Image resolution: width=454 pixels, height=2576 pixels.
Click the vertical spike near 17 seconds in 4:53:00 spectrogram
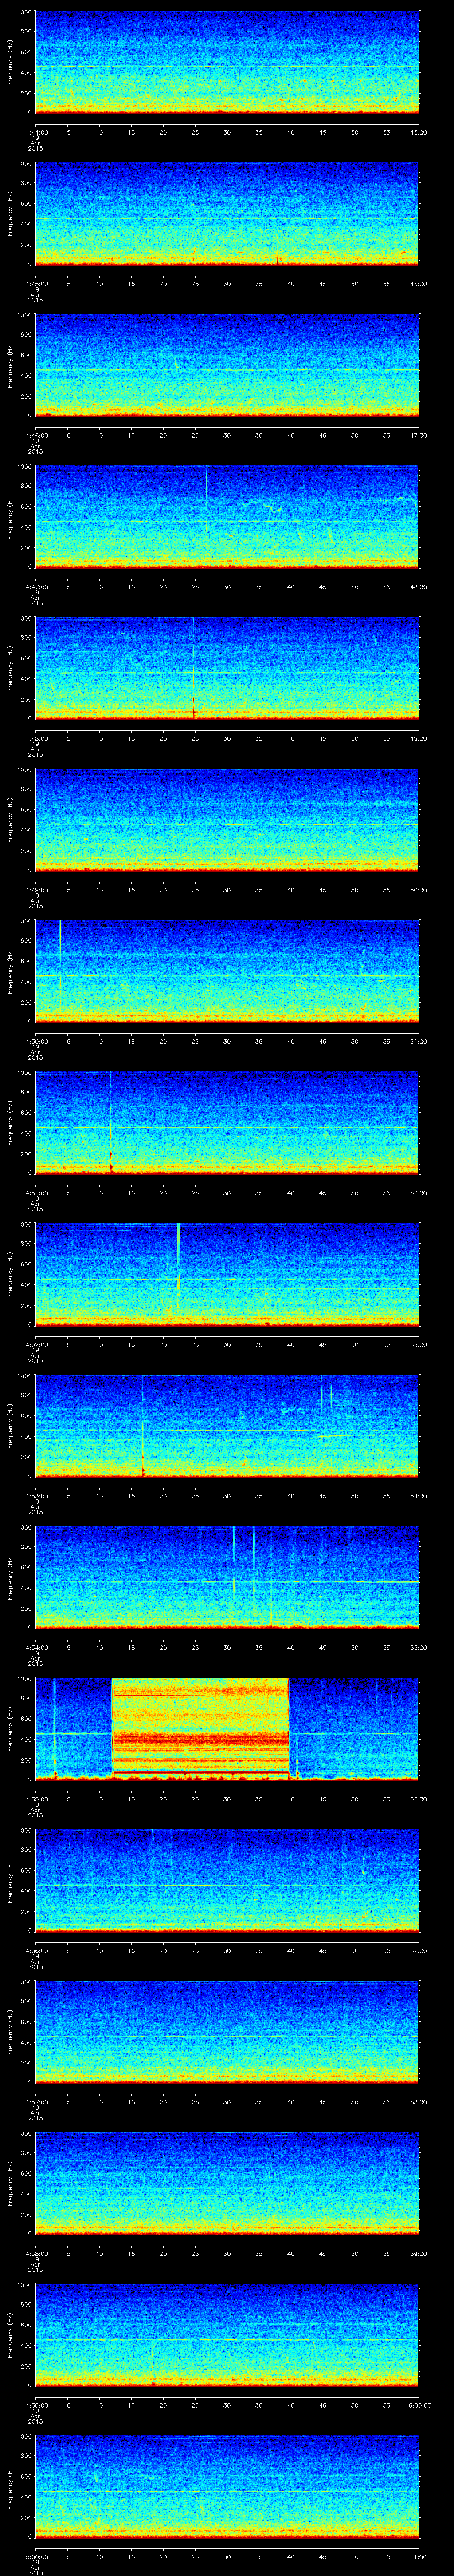(x=143, y=1427)
